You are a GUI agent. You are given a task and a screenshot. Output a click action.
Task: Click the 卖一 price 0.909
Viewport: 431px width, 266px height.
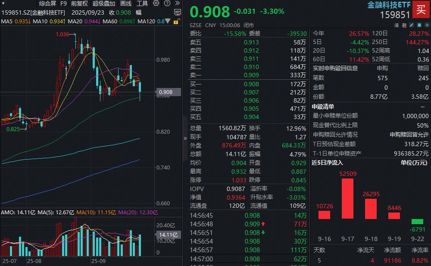pyautogui.click(x=251, y=75)
